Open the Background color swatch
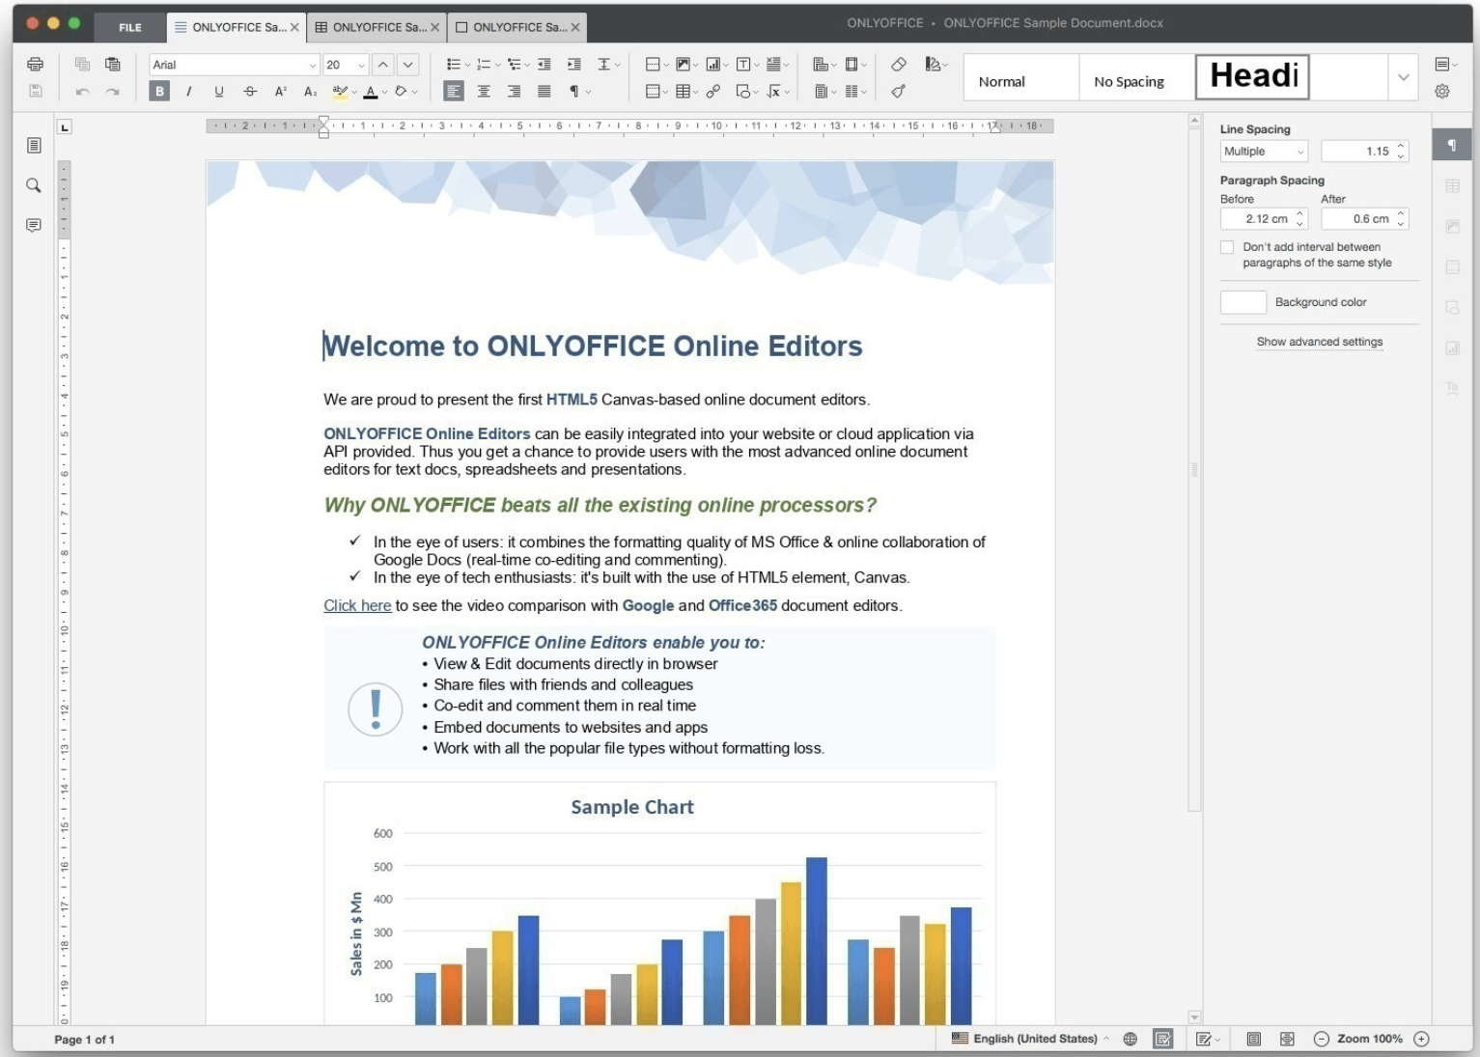Image resolution: width=1480 pixels, height=1057 pixels. (1243, 302)
